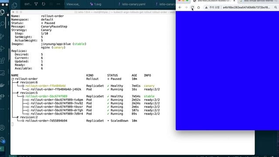The width and height of the screenshot is (279, 157).
Task: Click the copy pages icon beside the EXT header
Action: pos(14,5)
